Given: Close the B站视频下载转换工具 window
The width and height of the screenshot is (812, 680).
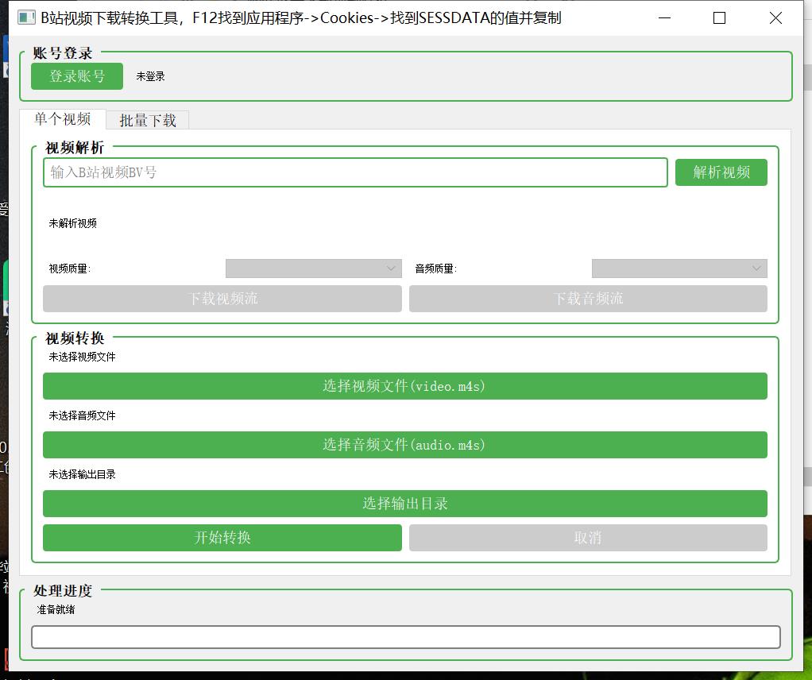Looking at the screenshot, I should click(775, 18).
